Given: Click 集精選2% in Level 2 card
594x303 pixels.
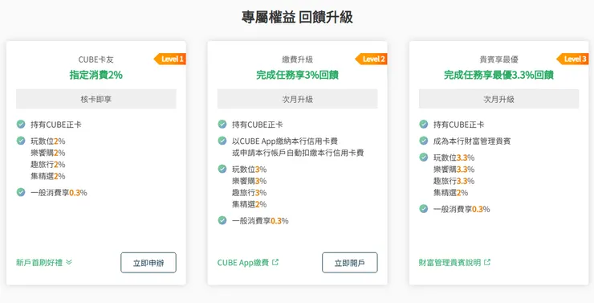Looking at the screenshot, I should (x=250, y=204).
